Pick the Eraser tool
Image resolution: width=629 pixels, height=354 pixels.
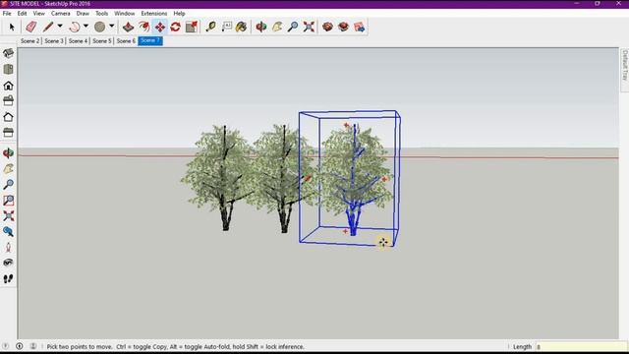click(30, 27)
